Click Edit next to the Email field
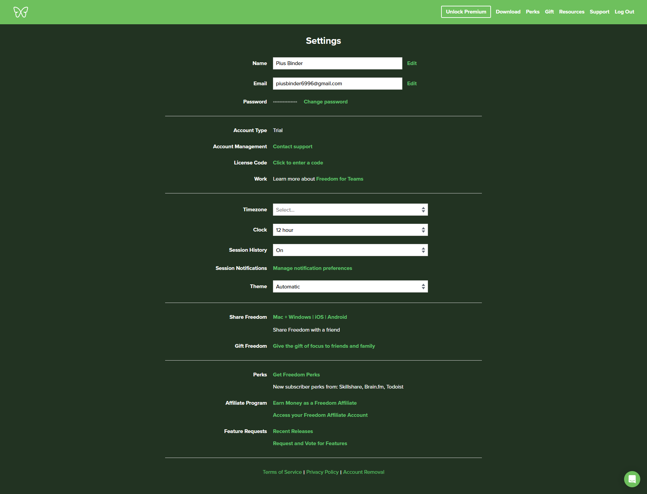Image resolution: width=647 pixels, height=494 pixels. [x=412, y=84]
